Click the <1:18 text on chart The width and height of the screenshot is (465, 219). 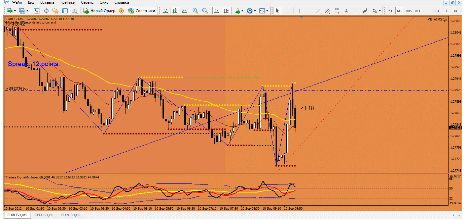pyautogui.click(x=307, y=108)
